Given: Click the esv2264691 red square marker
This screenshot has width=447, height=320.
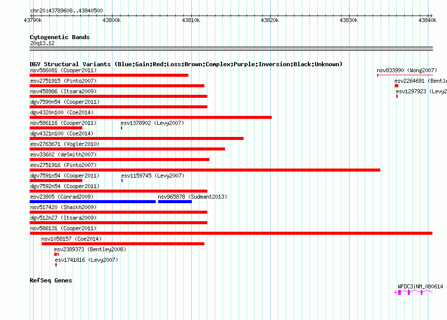Looking at the screenshot, I should point(397,86).
